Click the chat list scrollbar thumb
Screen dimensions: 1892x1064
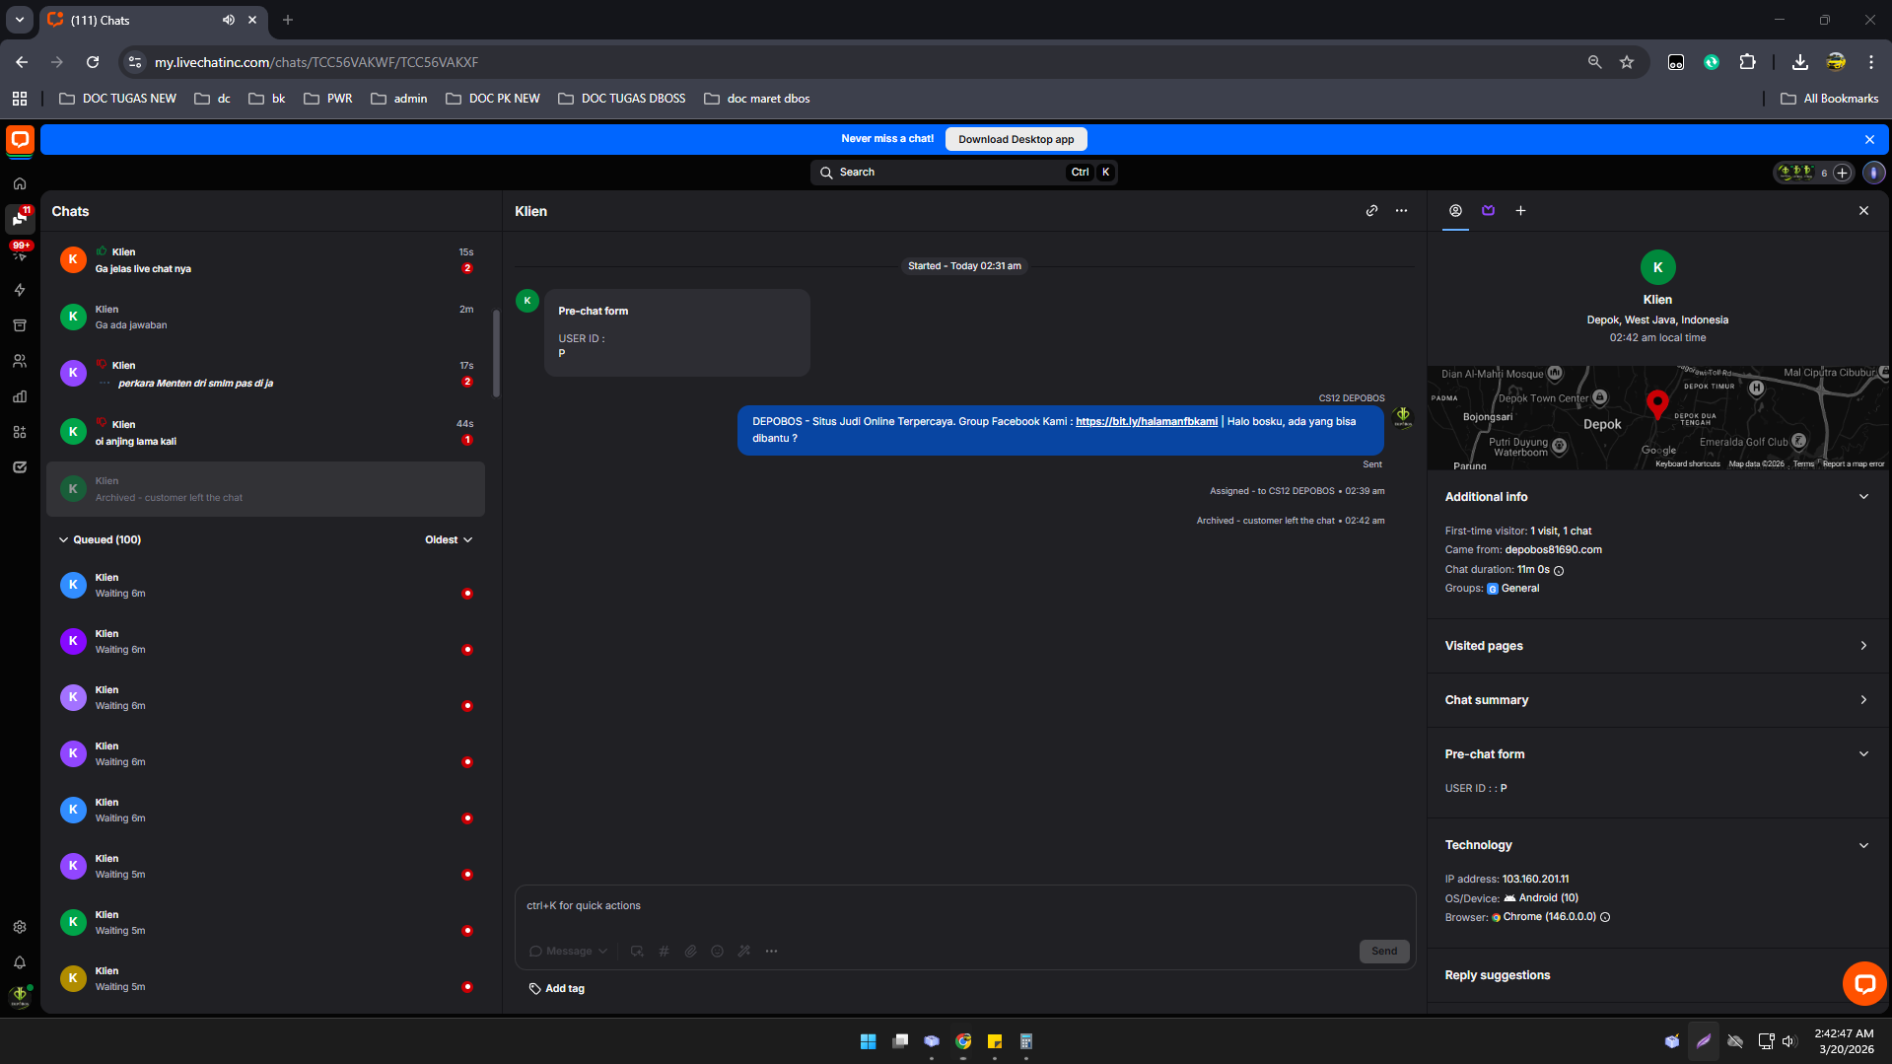(496, 353)
